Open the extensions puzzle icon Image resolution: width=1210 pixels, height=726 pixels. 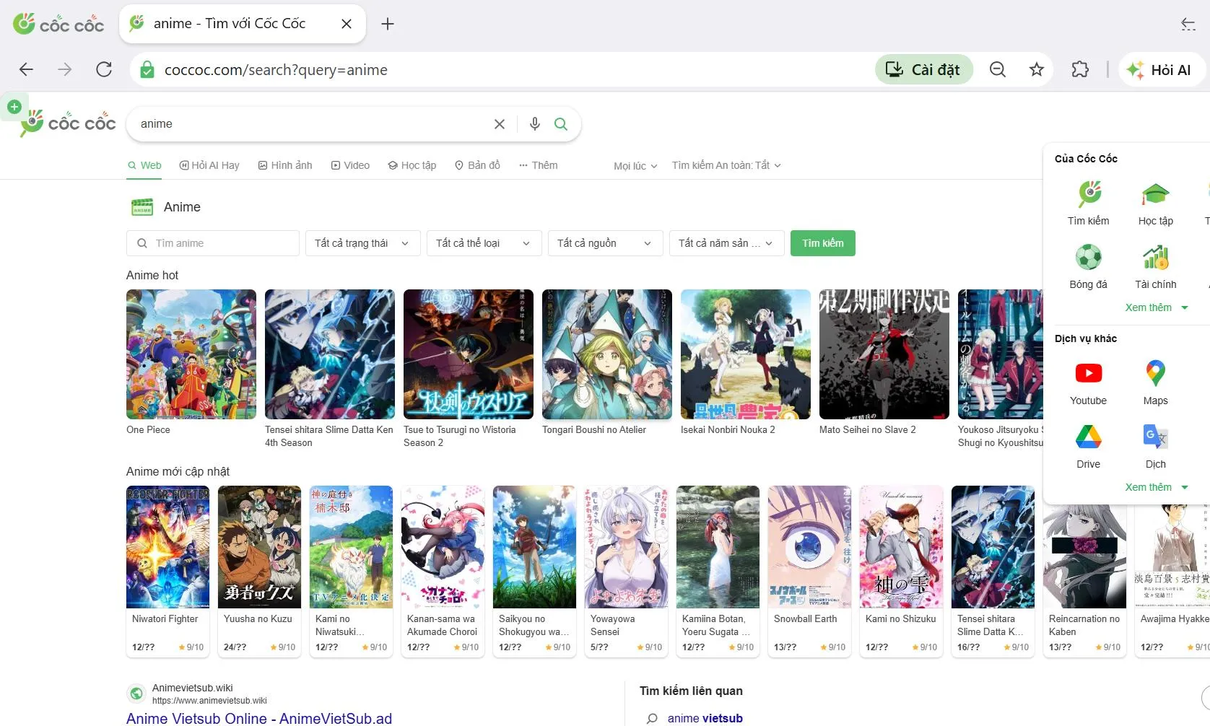coord(1080,69)
